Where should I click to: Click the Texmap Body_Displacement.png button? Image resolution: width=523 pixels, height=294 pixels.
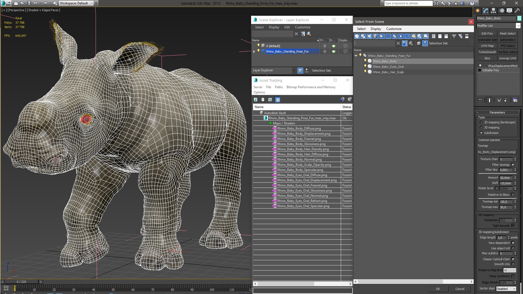497,152
